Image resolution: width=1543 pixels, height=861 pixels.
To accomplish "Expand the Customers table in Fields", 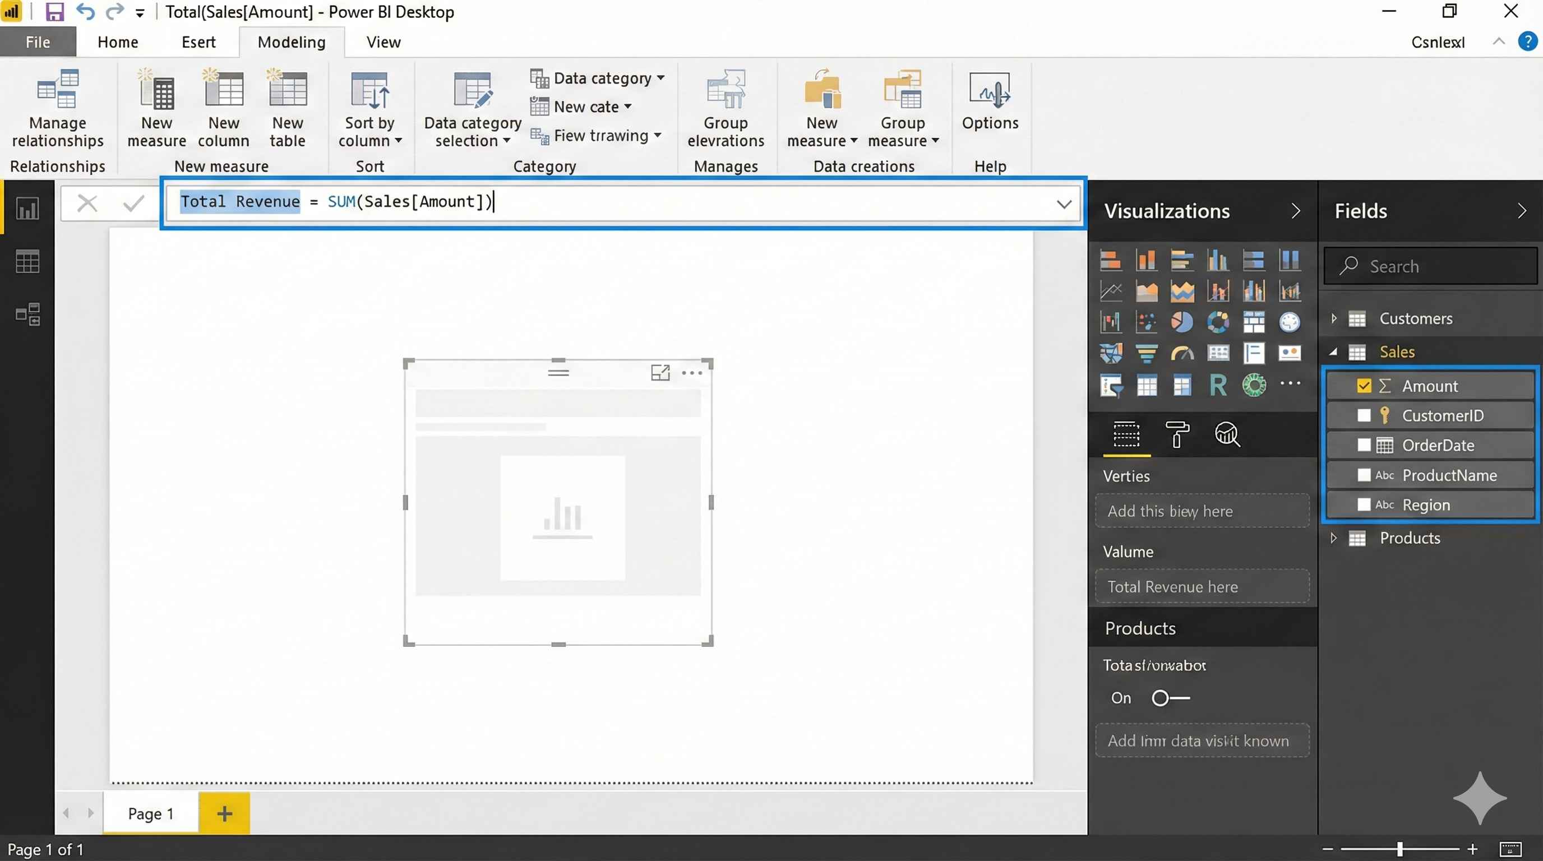I will pyautogui.click(x=1334, y=318).
